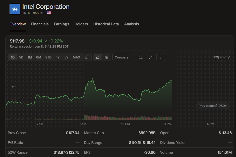Open the calendar date range picker
The width and height of the screenshot is (236, 157).
pyautogui.click(x=87, y=57)
